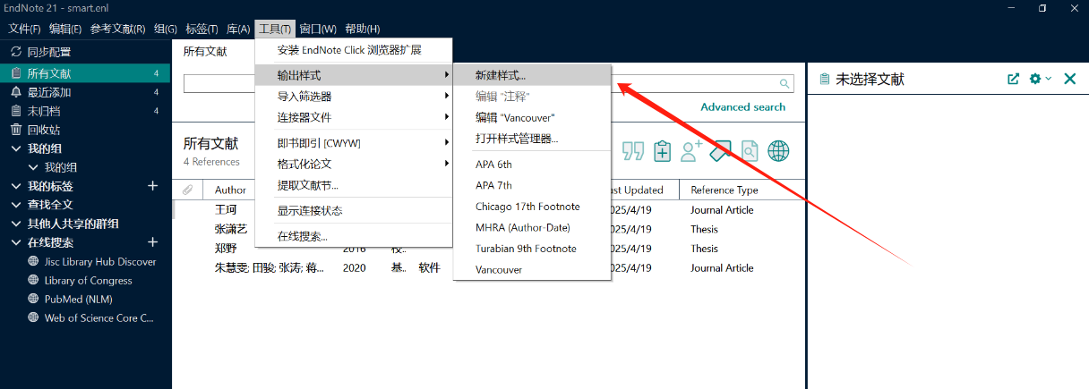Image resolution: width=1089 pixels, height=389 pixels.
Task: Collapse the 我的标签 section
Action: tap(16, 186)
